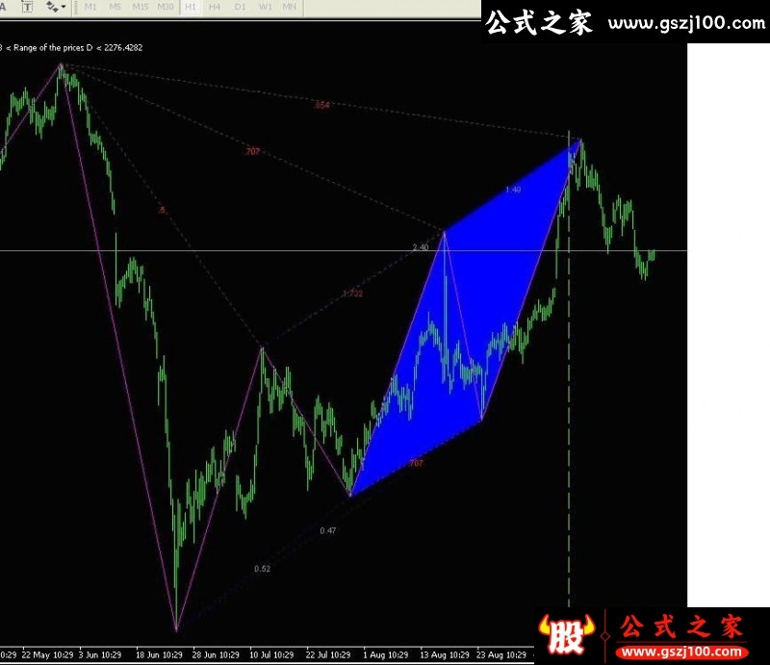The height and width of the screenshot is (665, 770).
Task: Switch chart to W1 weekly timeframe
Action: click(x=266, y=7)
